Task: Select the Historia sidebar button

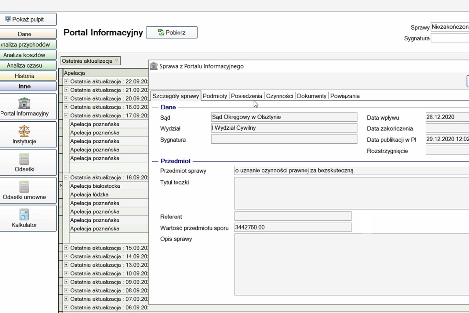Action: pyautogui.click(x=24, y=76)
